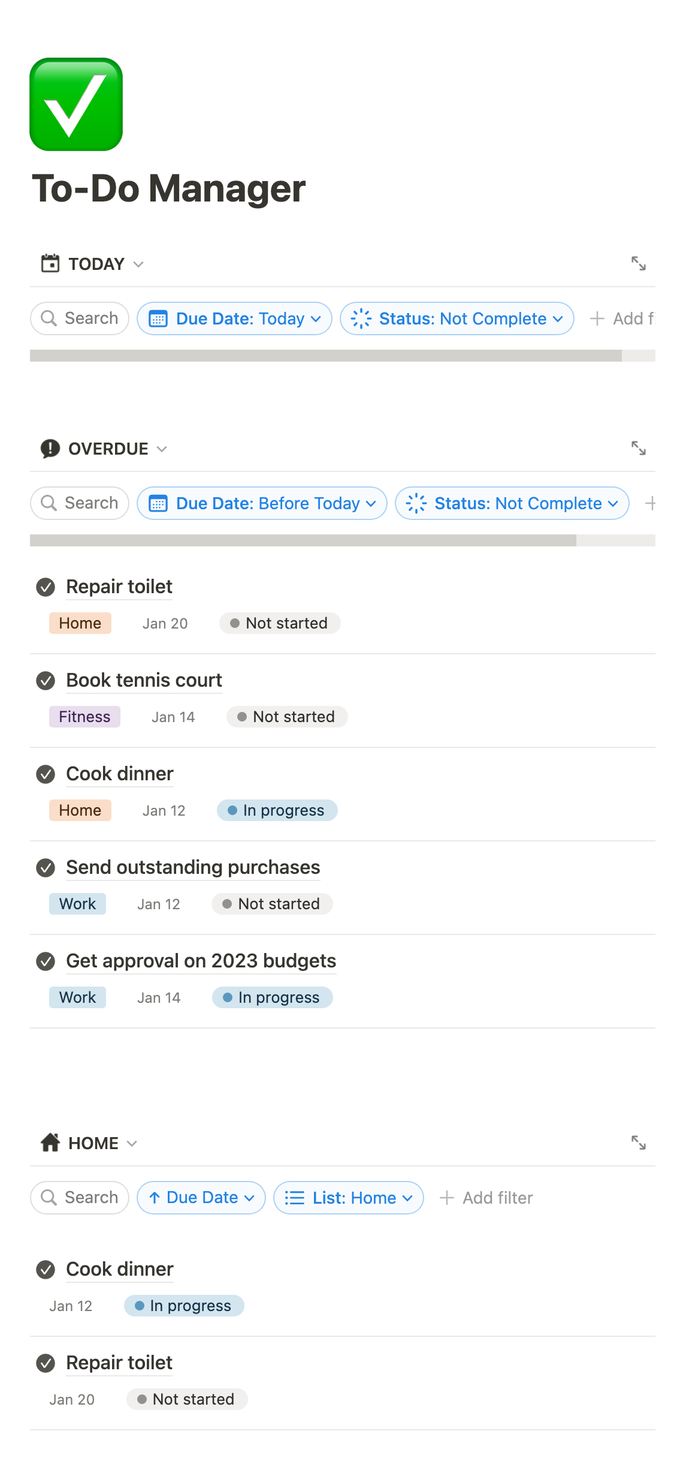Expand the OVERDUE view to full page

[638, 448]
